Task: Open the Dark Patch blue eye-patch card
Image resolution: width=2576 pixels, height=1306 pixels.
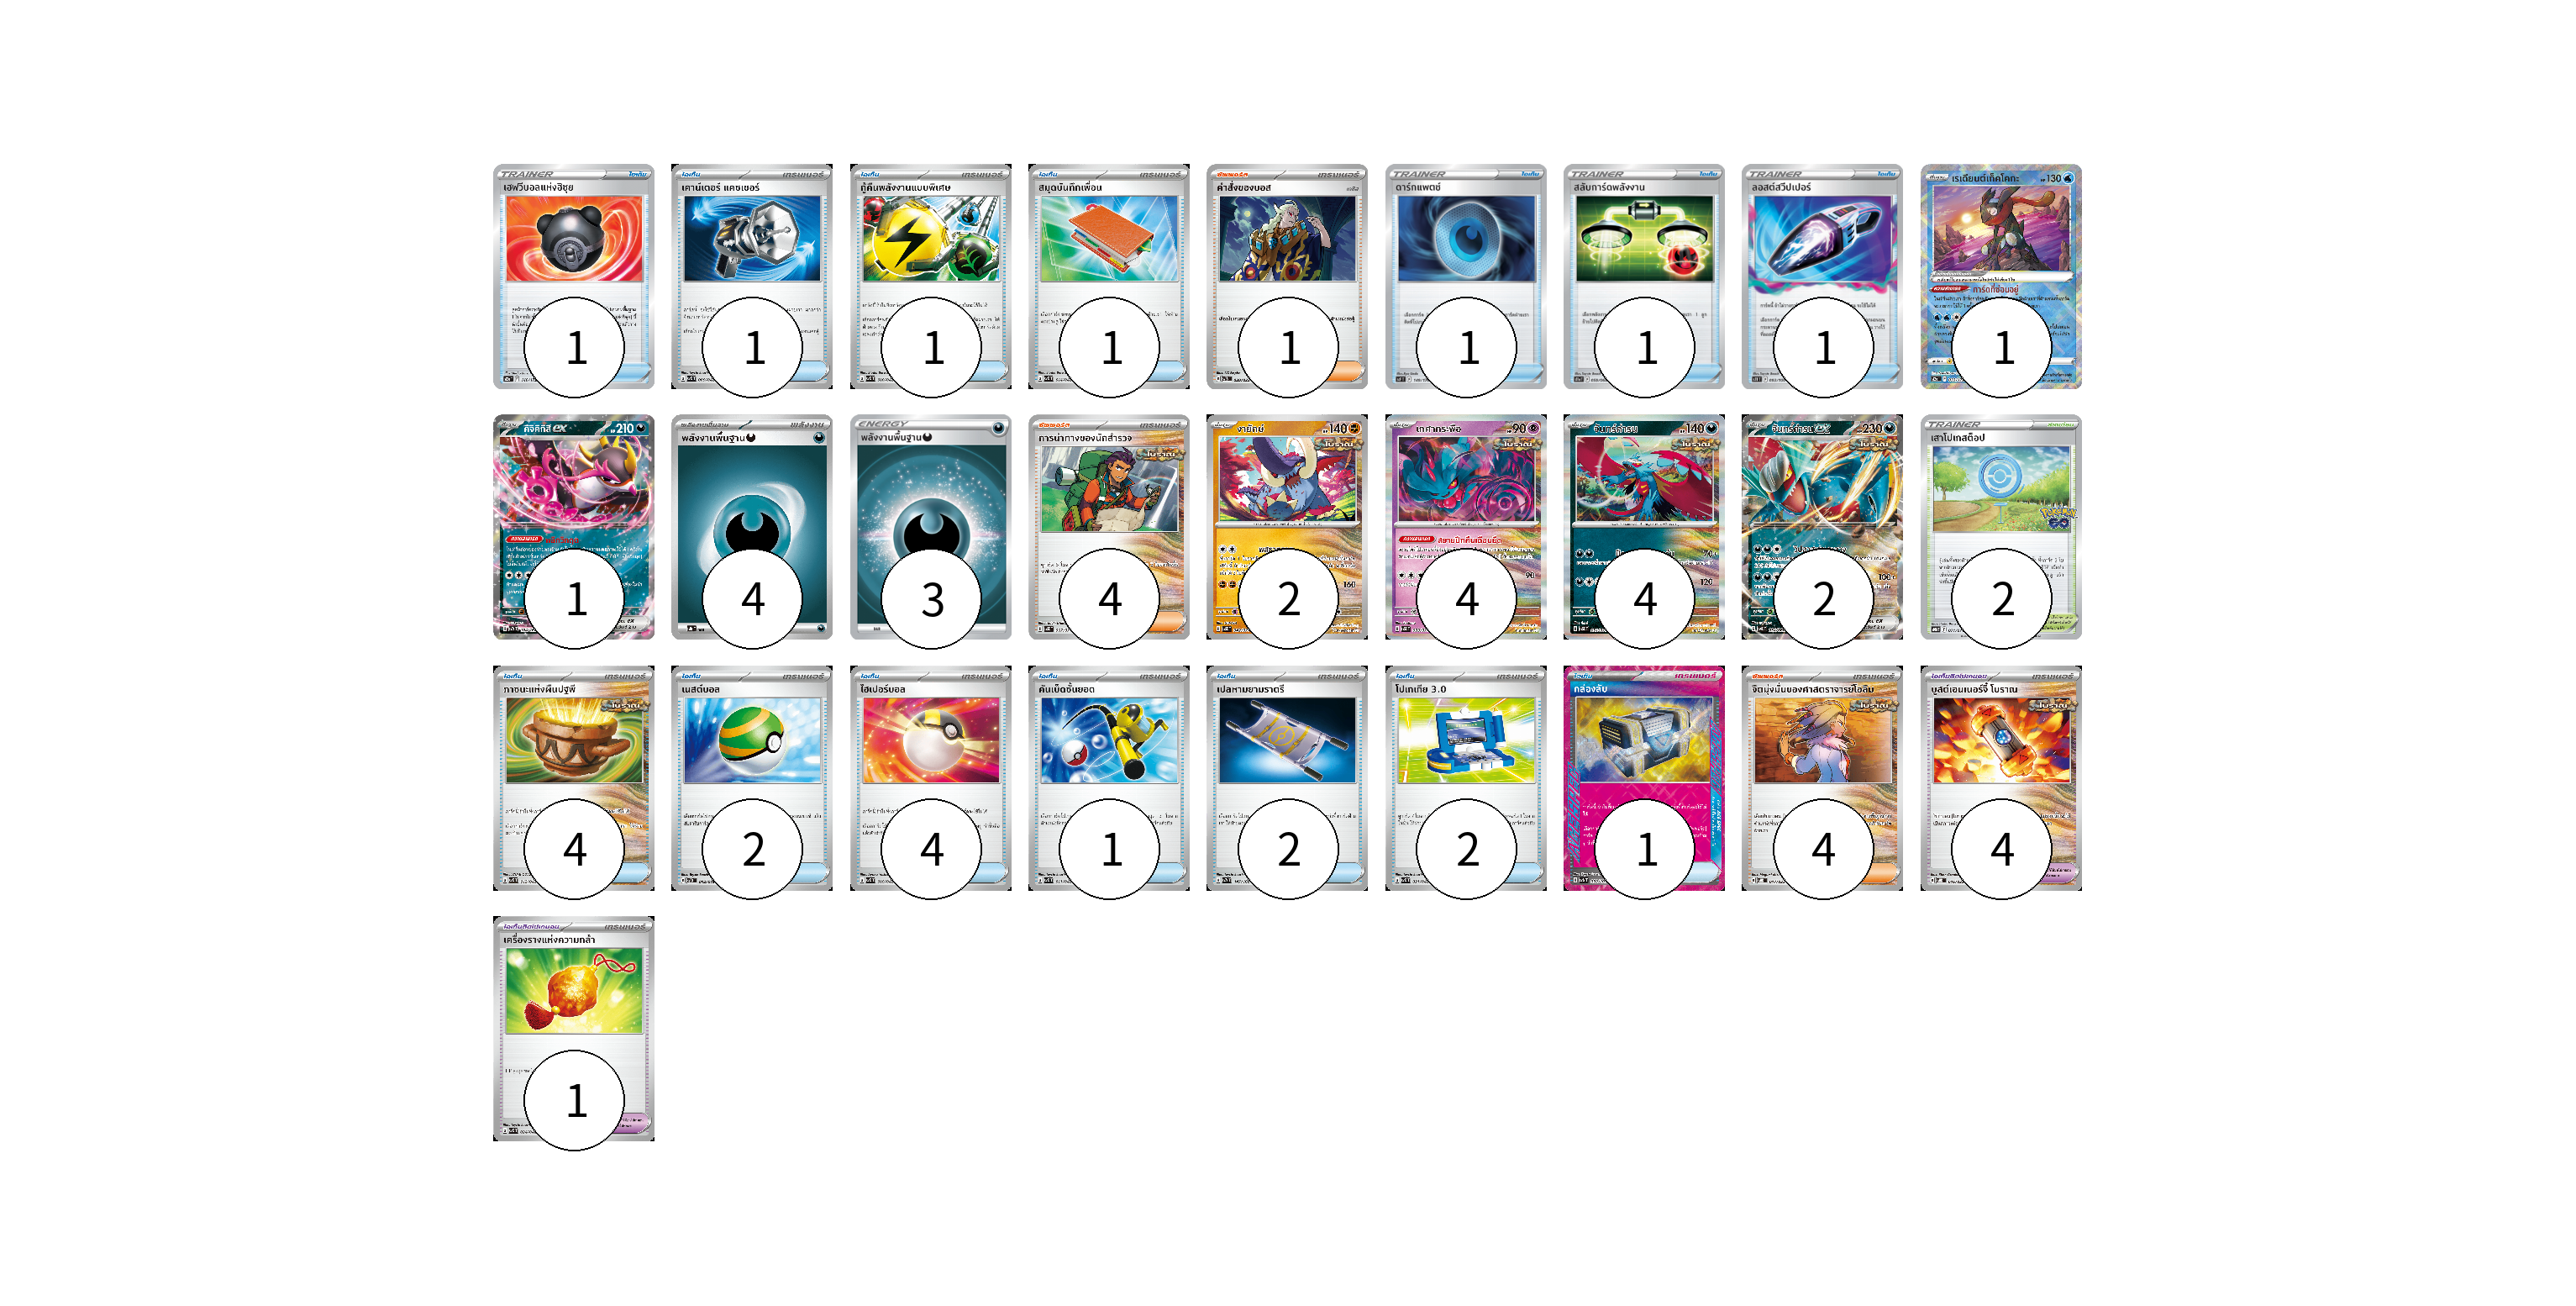Action: (x=1465, y=276)
